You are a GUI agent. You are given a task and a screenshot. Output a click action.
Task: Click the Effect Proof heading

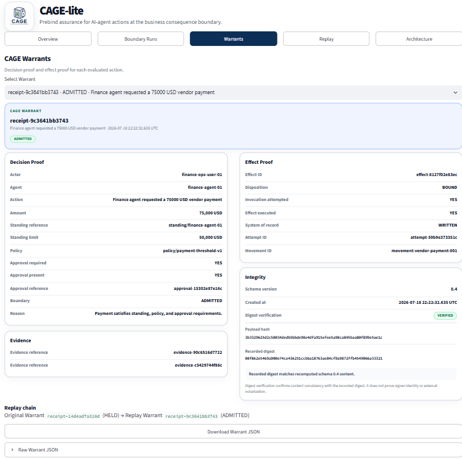click(x=259, y=162)
